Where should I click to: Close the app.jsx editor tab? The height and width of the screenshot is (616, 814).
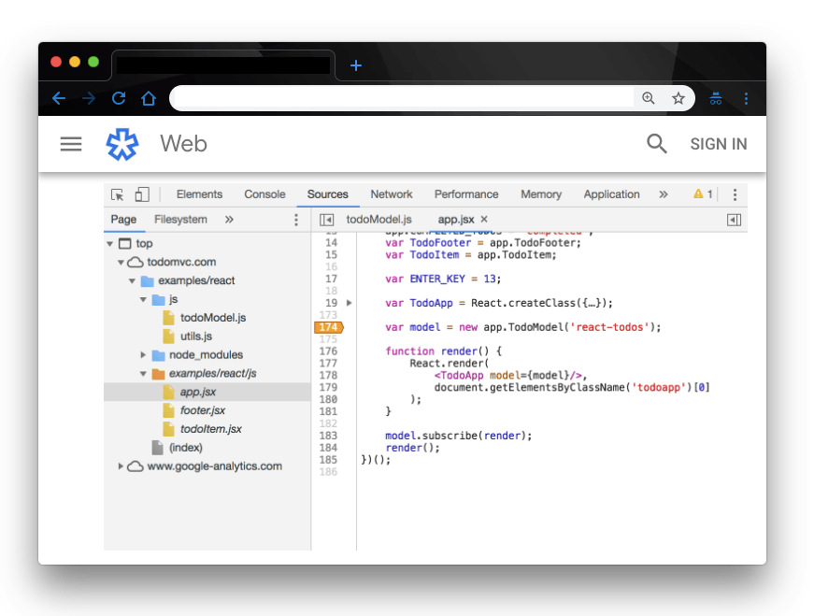coord(484,219)
